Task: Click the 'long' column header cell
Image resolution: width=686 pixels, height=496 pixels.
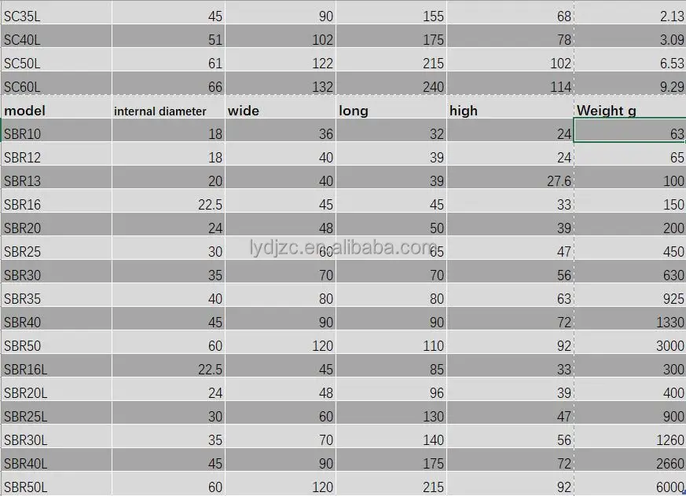Action: (391, 111)
